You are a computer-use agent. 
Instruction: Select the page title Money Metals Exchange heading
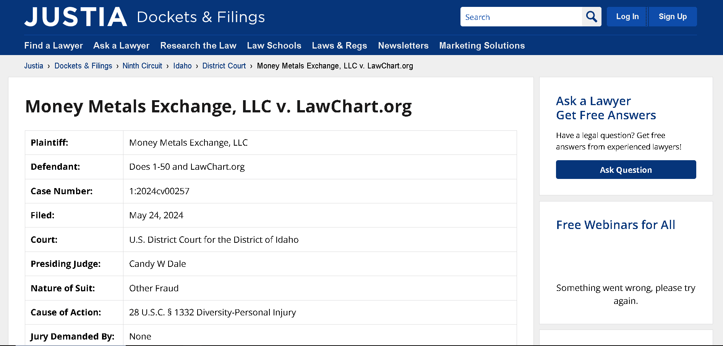(218, 106)
